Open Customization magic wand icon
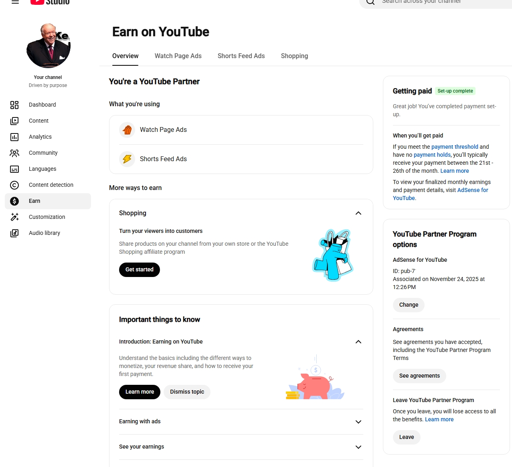This screenshot has width=512, height=467. click(x=14, y=217)
